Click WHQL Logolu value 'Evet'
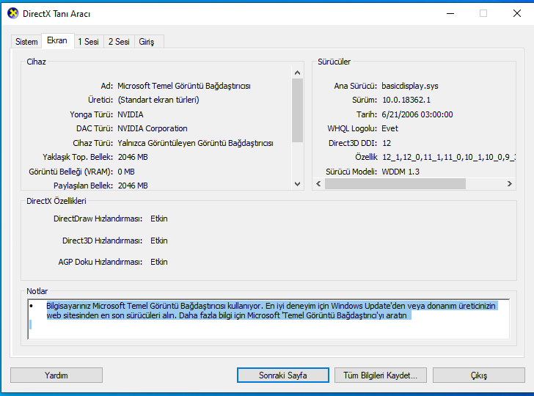The height and width of the screenshot is (396, 534). point(389,129)
